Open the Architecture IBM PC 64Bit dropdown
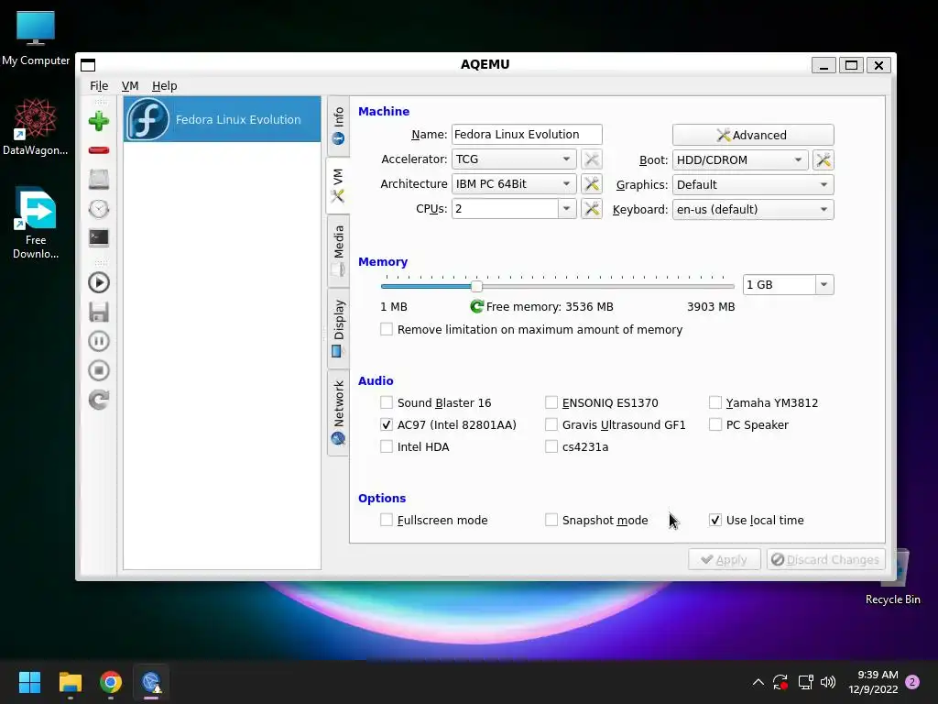The width and height of the screenshot is (938, 704). [x=514, y=183]
